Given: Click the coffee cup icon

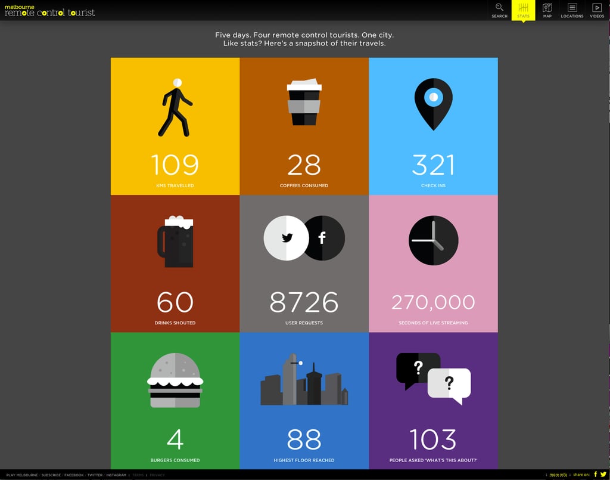Looking at the screenshot, I should 304,102.
